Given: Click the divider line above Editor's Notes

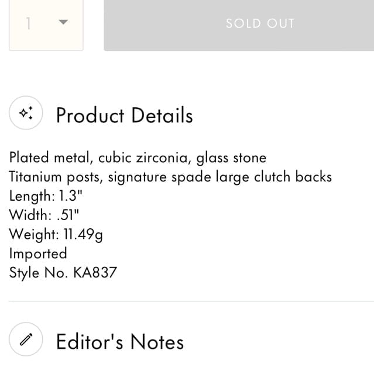Looking at the screenshot, I should click(191, 301).
